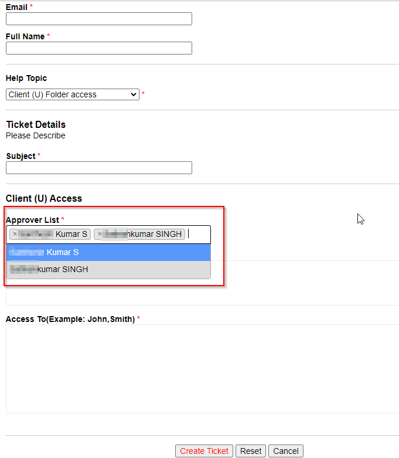Click the Subject label text
The image size is (399, 458).
[21, 156]
